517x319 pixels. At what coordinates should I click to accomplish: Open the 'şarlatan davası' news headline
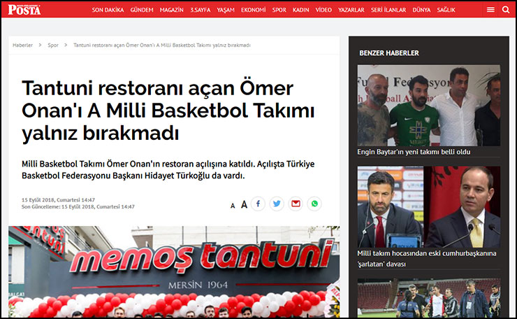(x=428, y=259)
